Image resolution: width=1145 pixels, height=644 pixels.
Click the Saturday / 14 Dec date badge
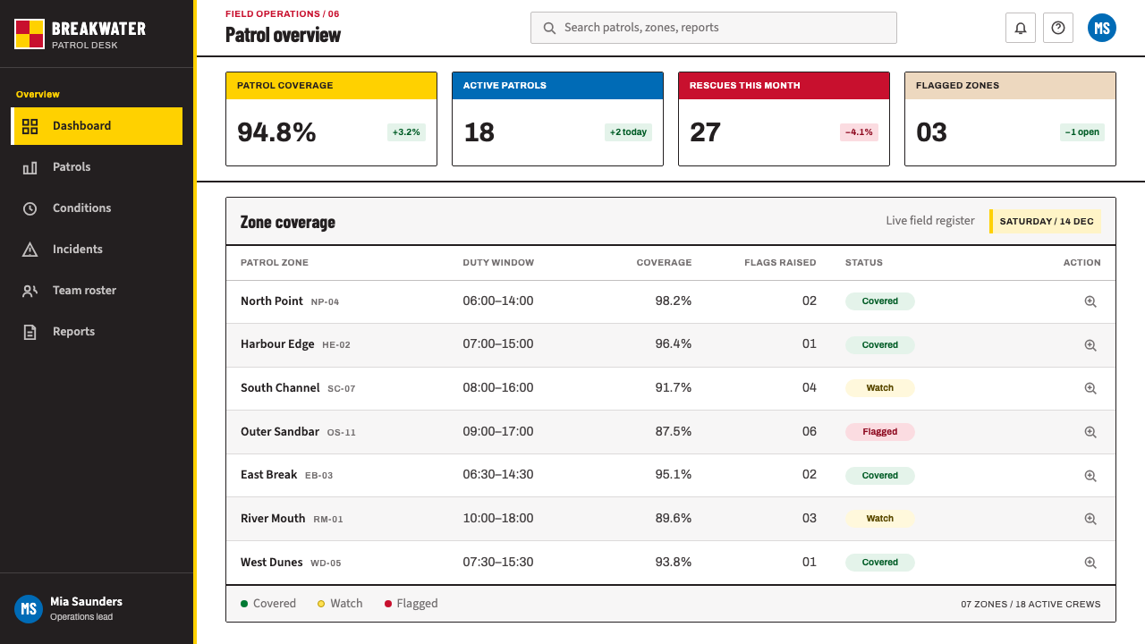click(x=1045, y=221)
